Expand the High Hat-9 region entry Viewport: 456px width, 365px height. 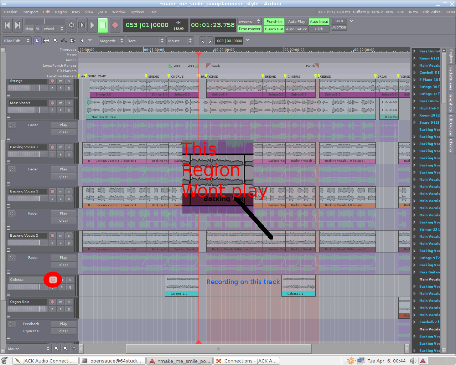(415, 108)
